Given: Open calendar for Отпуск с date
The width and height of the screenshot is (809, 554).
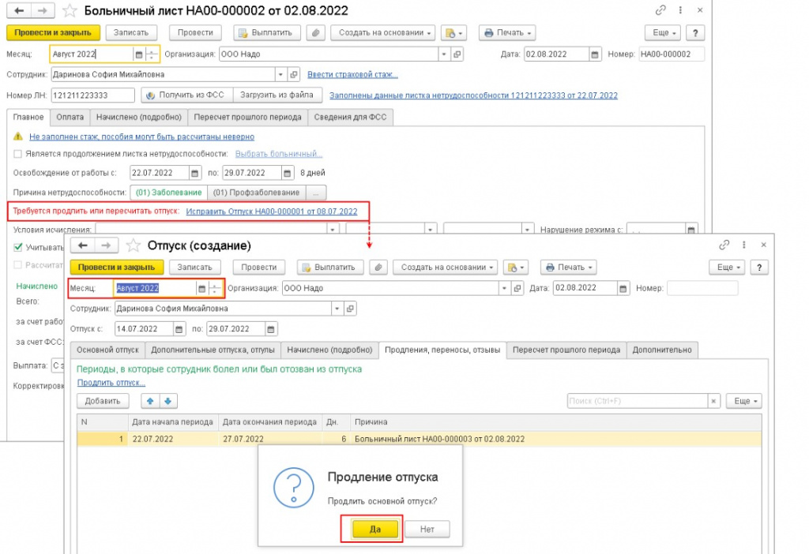Looking at the screenshot, I should click(179, 329).
